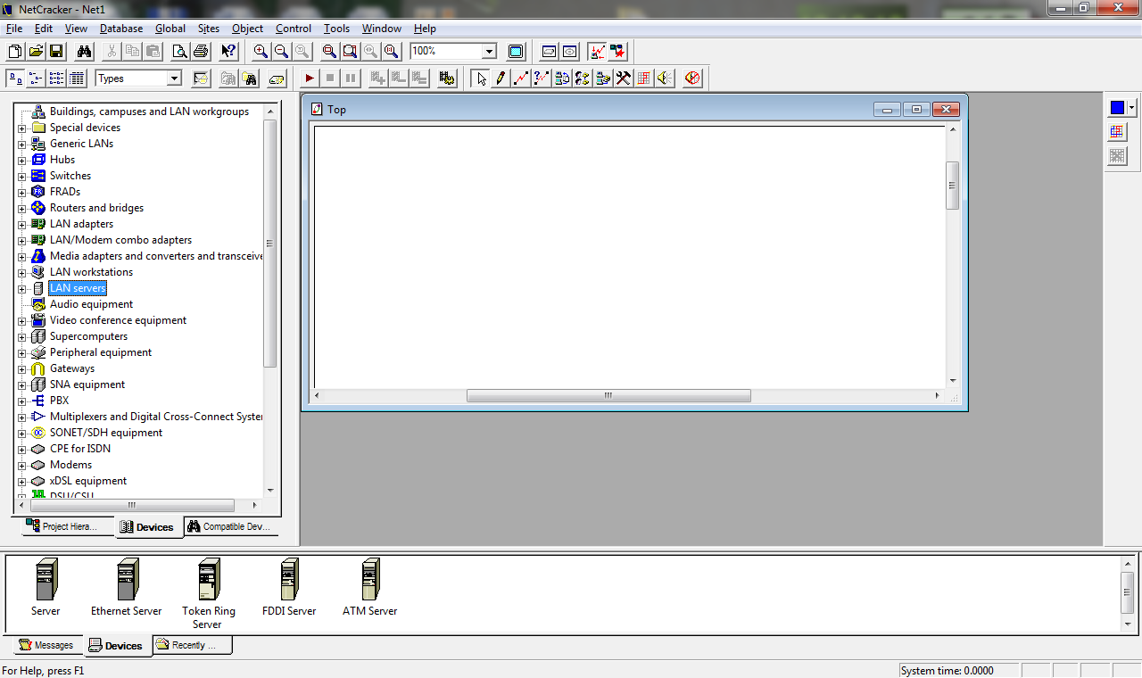Select the red link devices tool
Image resolution: width=1142 pixels, height=678 pixels.
pos(521,79)
